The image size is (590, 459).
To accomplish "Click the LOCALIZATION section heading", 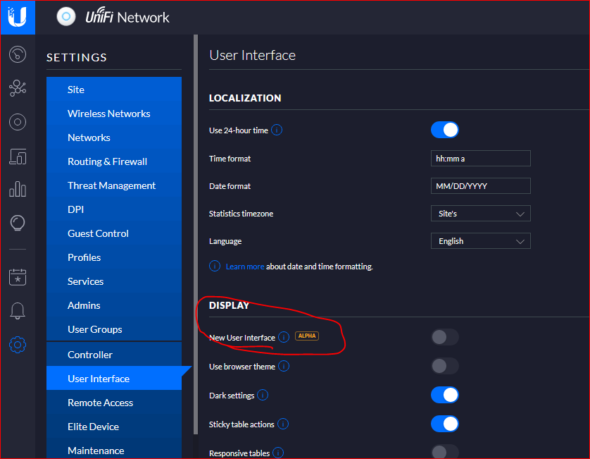I will coord(245,98).
